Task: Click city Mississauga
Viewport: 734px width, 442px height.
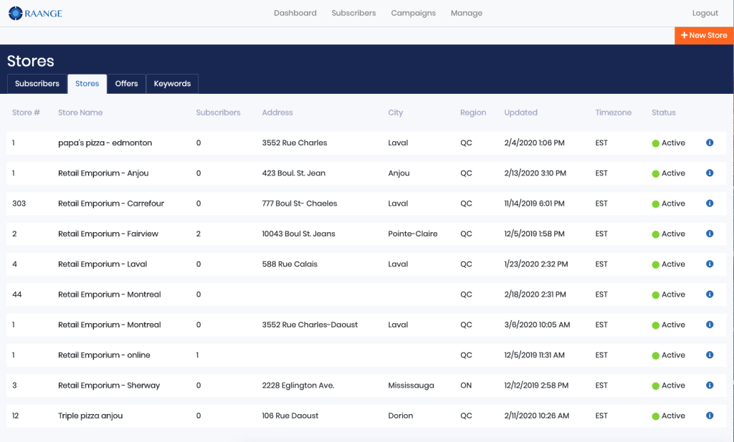Action: tap(411, 385)
